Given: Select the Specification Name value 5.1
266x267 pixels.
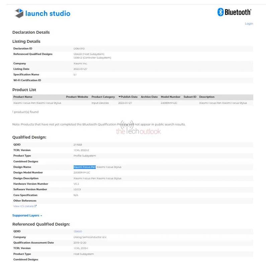Looking at the screenshot, I should tap(75, 74).
